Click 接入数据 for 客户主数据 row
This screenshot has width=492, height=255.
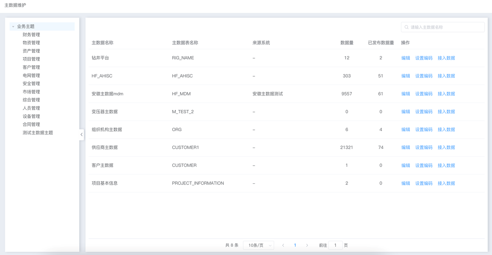[x=446, y=165]
